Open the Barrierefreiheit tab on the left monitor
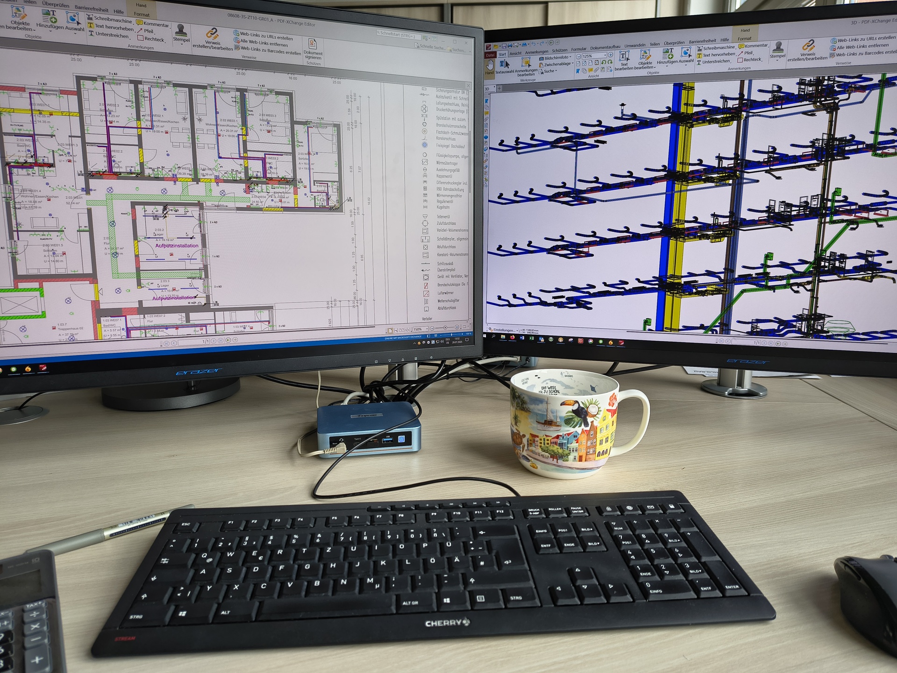 [x=92, y=8]
